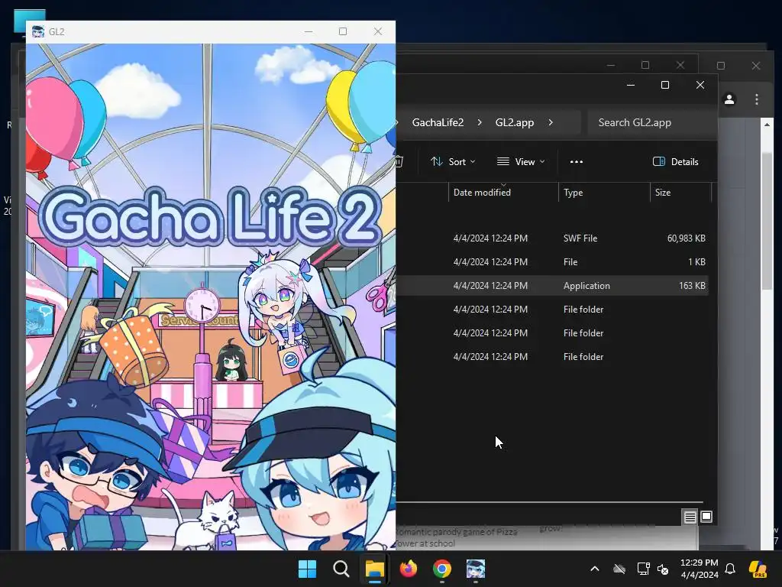Image resolution: width=782 pixels, height=587 pixels.
Task: Switch to details list view icon
Action: coord(690,517)
